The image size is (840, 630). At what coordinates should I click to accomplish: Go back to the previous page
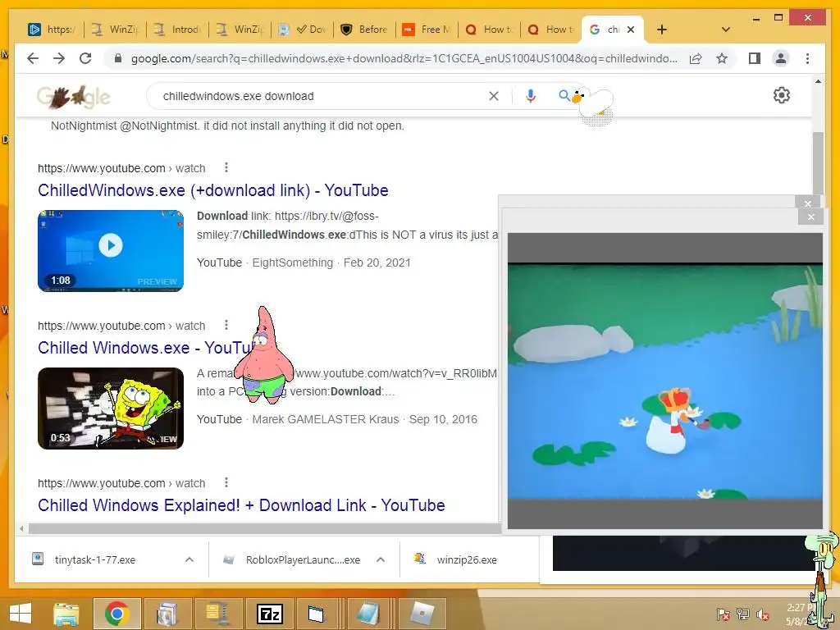33,58
